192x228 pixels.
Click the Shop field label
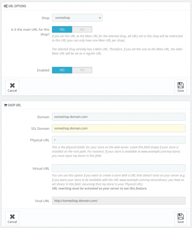[x=45, y=18]
